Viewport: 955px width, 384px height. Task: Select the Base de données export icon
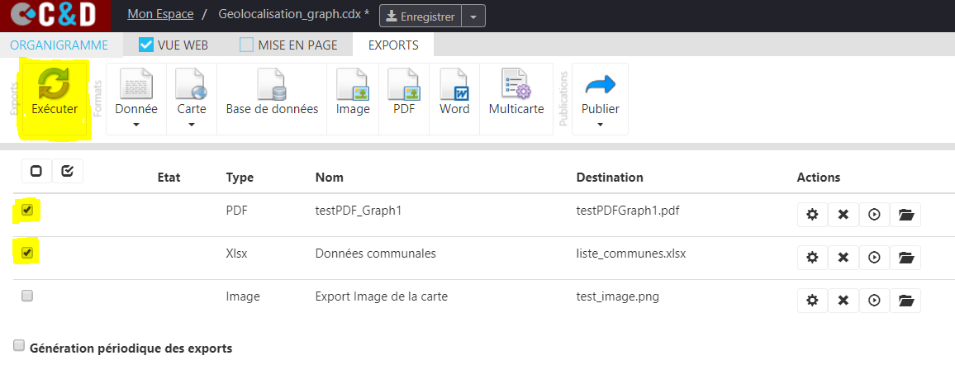pos(272,84)
